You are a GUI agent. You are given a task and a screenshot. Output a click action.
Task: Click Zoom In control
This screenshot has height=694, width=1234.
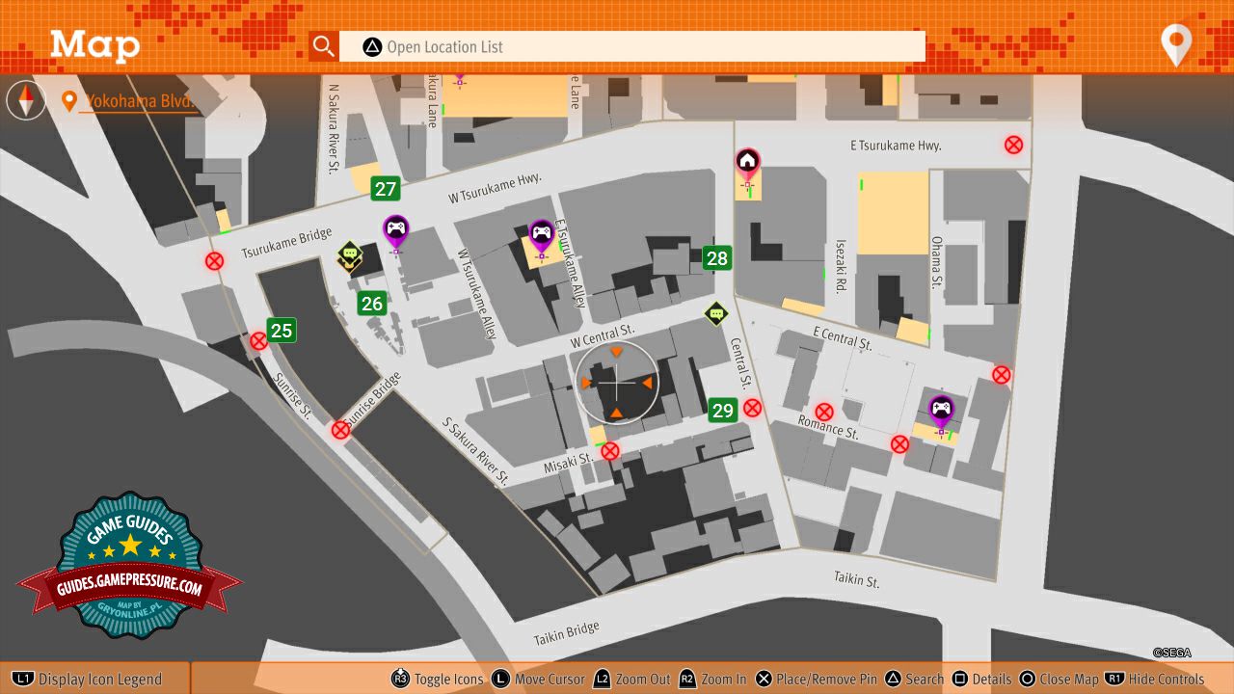click(x=713, y=679)
